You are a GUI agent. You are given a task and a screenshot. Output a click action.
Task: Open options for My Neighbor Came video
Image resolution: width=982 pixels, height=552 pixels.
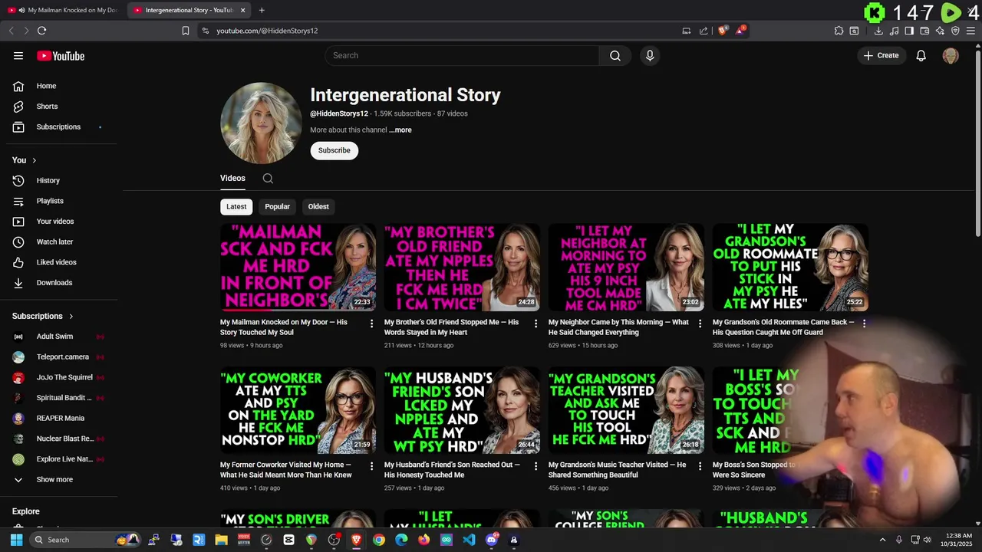(700, 324)
